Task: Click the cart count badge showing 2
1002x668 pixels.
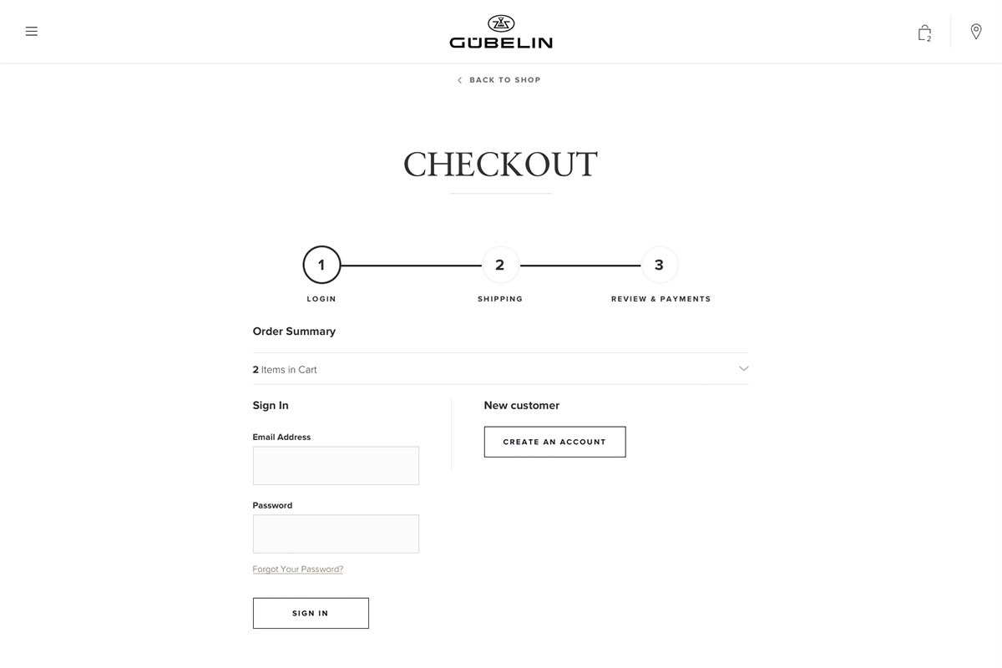Action: click(929, 38)
